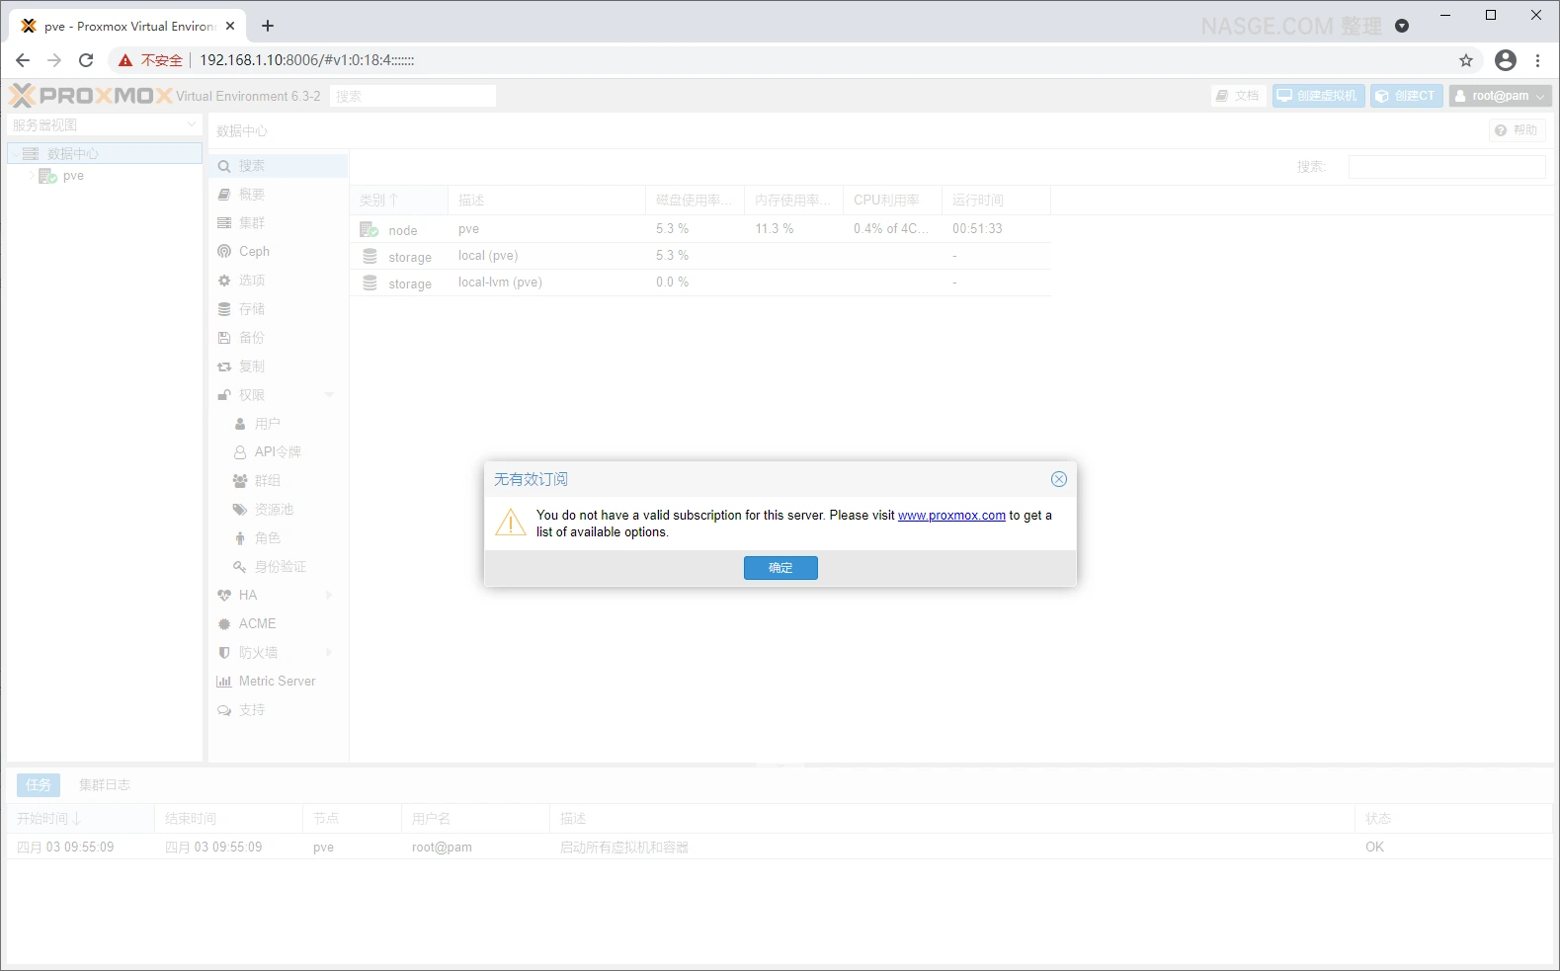Click the browser back arrow
Image resolution: width=1560 pixels, height=971 pixels.
[23, 60]
